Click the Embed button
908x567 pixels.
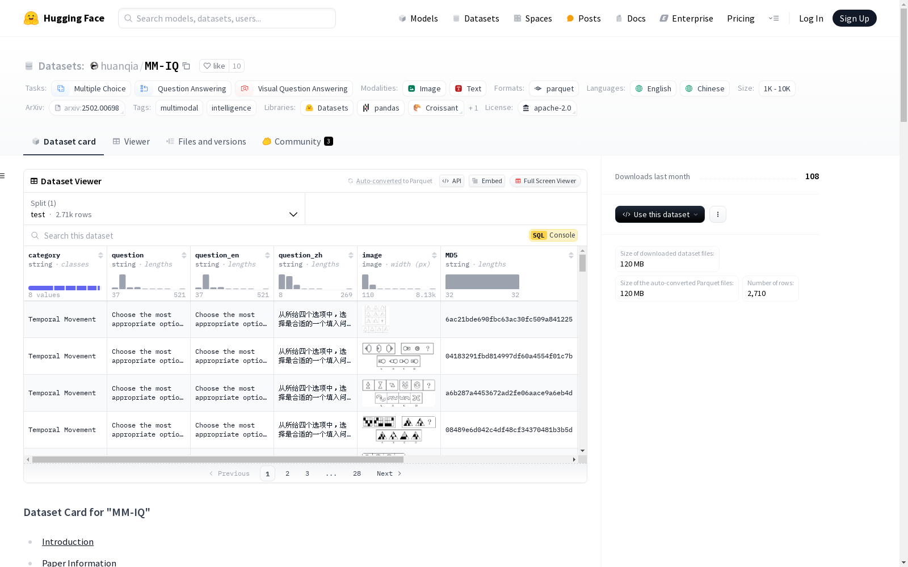[x=487, y=181]
